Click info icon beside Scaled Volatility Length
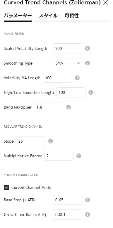 coord(87,48)
